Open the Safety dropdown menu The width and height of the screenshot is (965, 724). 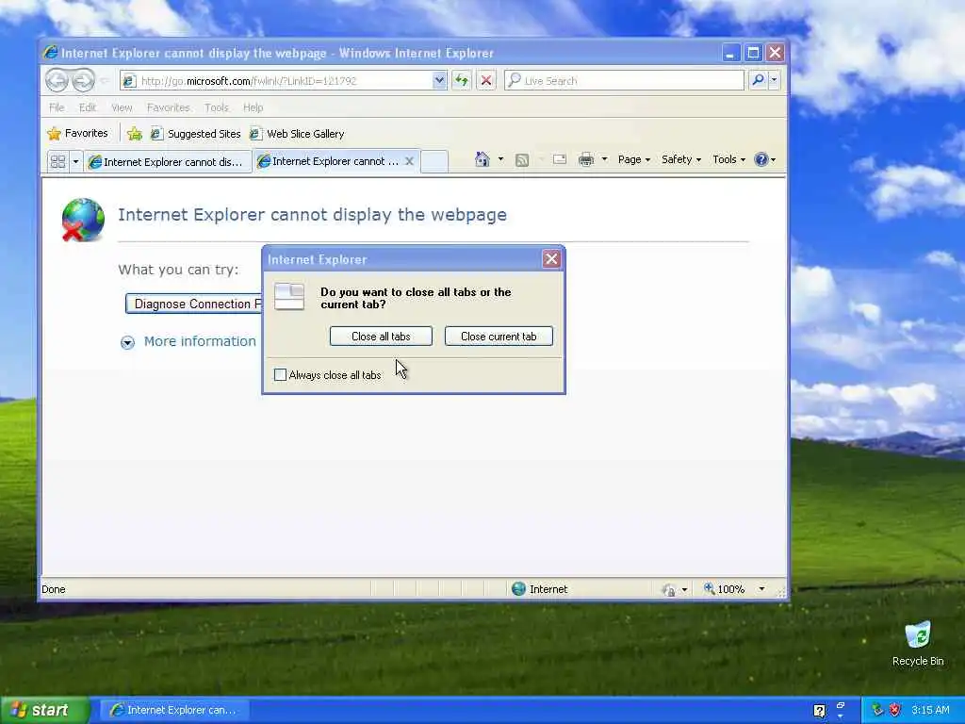tap(681, 159)
